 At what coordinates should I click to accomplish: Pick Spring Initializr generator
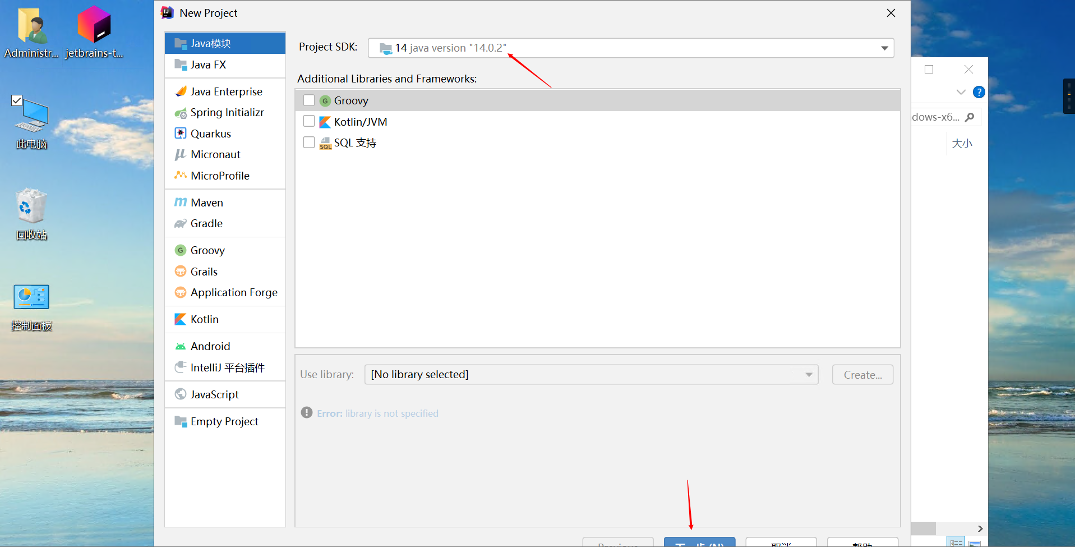pyautogui.click(x=225, y=112)
